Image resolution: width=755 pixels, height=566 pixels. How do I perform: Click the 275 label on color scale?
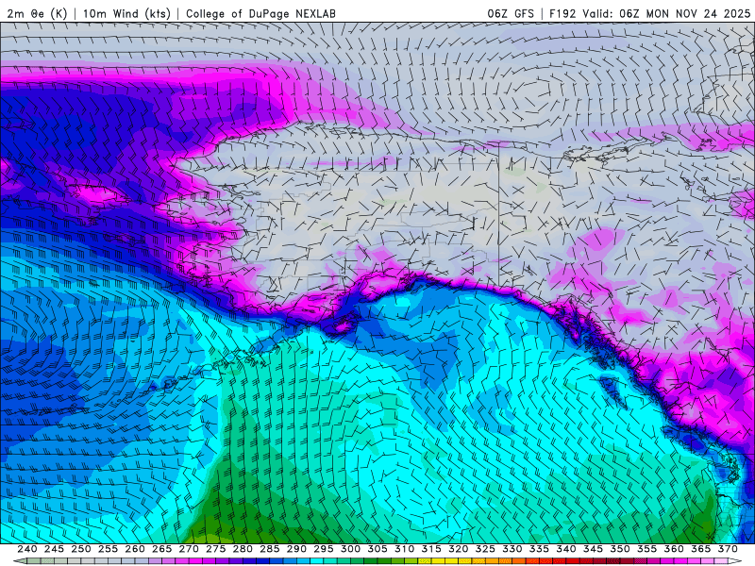click(x=216, y=549)
